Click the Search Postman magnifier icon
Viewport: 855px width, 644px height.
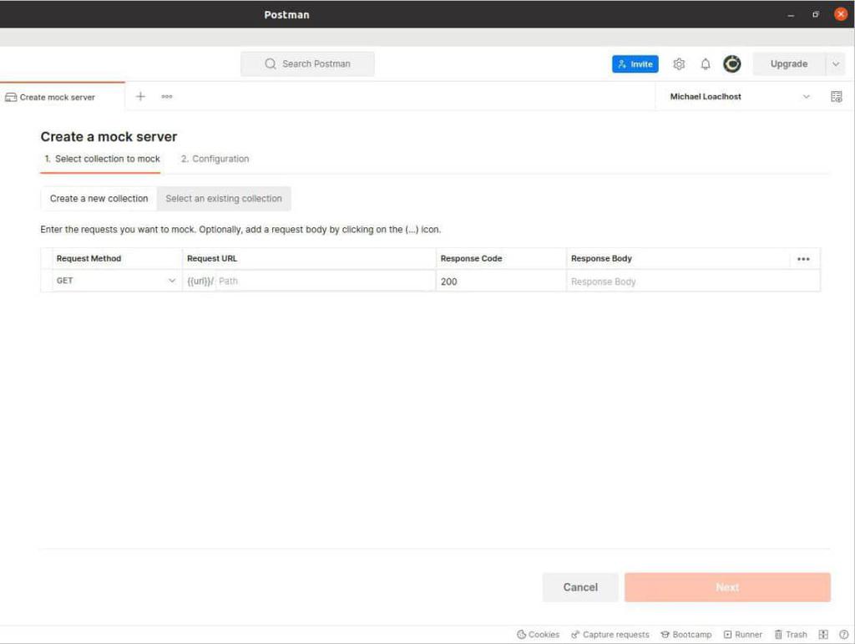coord(270,63)
